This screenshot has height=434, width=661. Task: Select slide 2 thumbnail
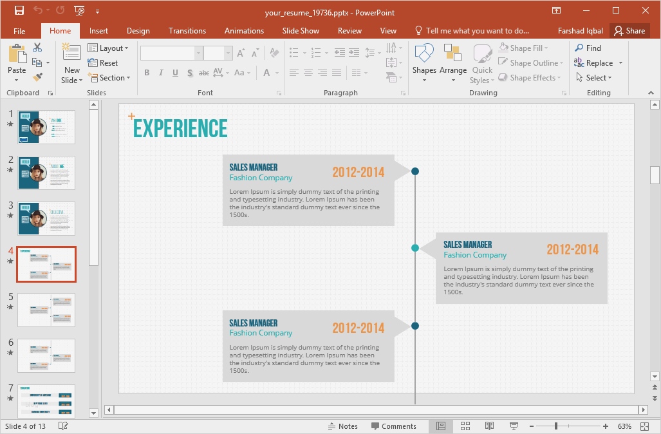point(46,173)
